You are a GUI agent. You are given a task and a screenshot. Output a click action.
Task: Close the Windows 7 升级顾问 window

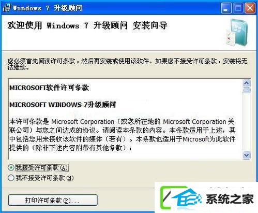pyautogui.click(x=250, y=8)
